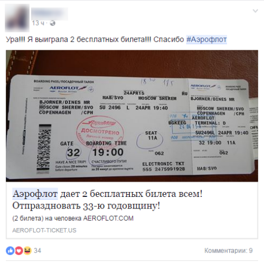This screenshot has height=262, width=264.
Task: Open the post options chevron menu
Action: tap(255, 11)
